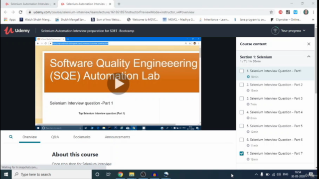
Task: Uncheck Selenium Interview Question Part 7 checkbox
Action: pos(241,154)
